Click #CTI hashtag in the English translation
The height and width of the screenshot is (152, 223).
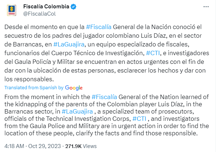coord(139,119)
